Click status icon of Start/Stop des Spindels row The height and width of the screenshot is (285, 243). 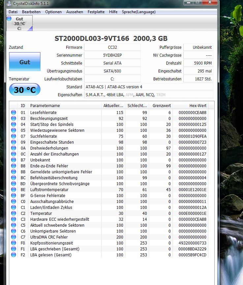pos(14,124)
